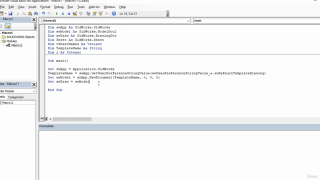The width and height of the screenshot is (320, 180).
Task: Save the macro with the floppy disk icon
Action: (10, 13)
